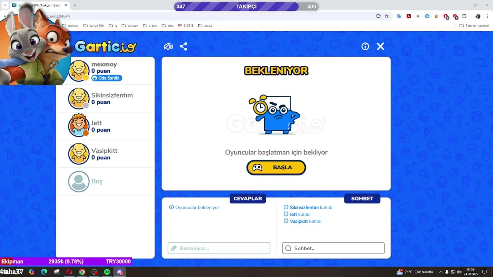Viewport: 493px width, 277px height.
Task: Expand the Chrome tab search dropdown
Action: click(x=5, y=5)
